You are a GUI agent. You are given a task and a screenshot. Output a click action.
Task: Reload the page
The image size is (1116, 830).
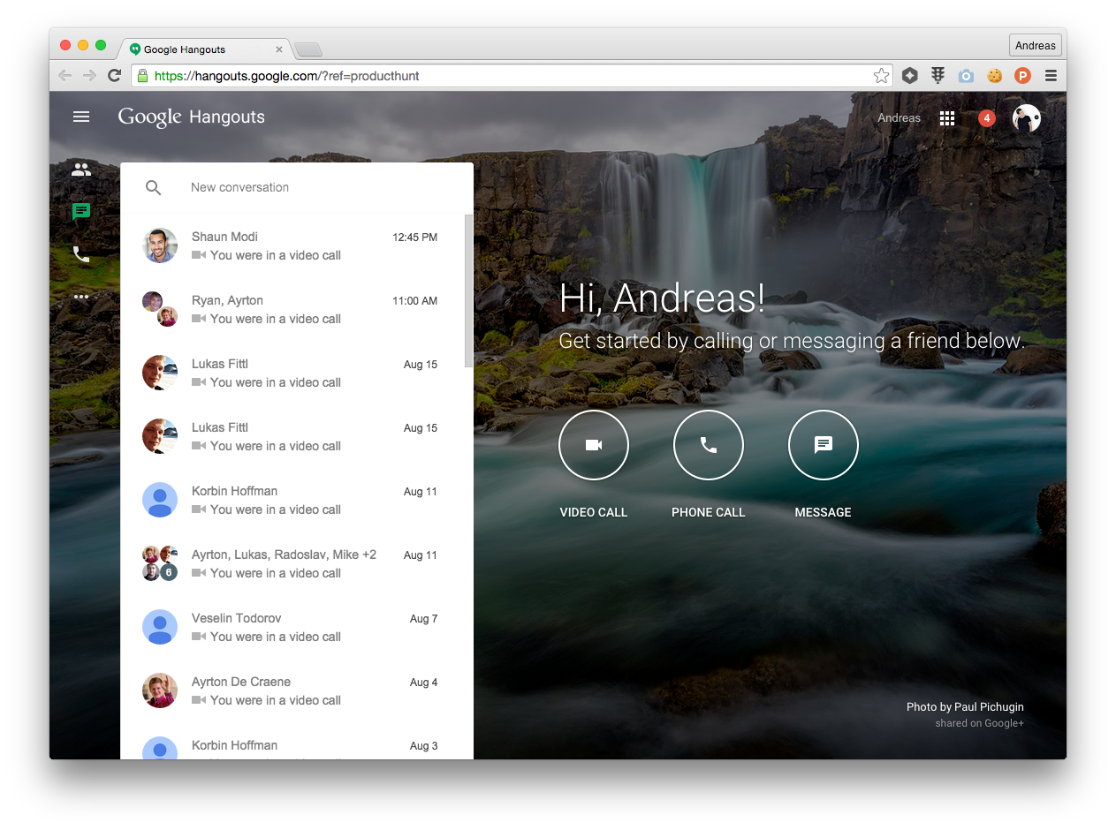(114, 76)
